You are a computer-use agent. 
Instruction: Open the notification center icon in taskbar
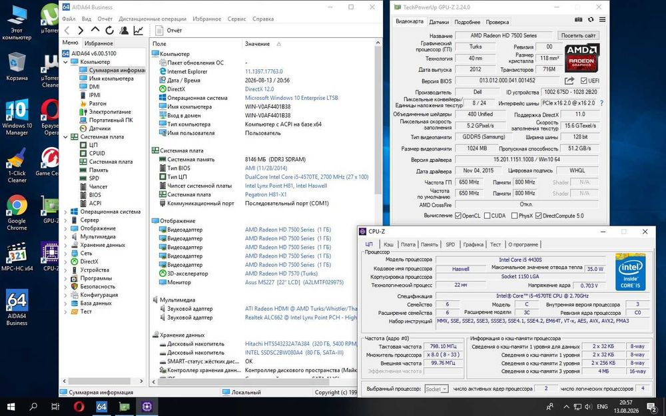653,407
